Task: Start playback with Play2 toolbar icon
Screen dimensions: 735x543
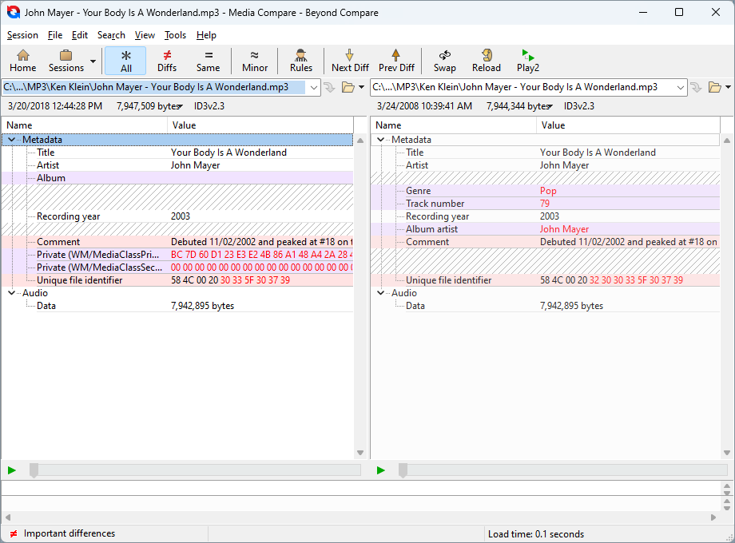Action: (527, 60)
